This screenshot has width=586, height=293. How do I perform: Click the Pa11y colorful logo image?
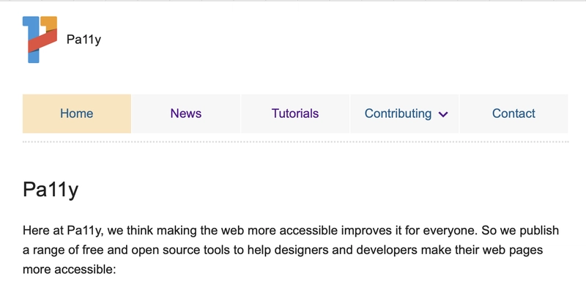click(40, 40)
